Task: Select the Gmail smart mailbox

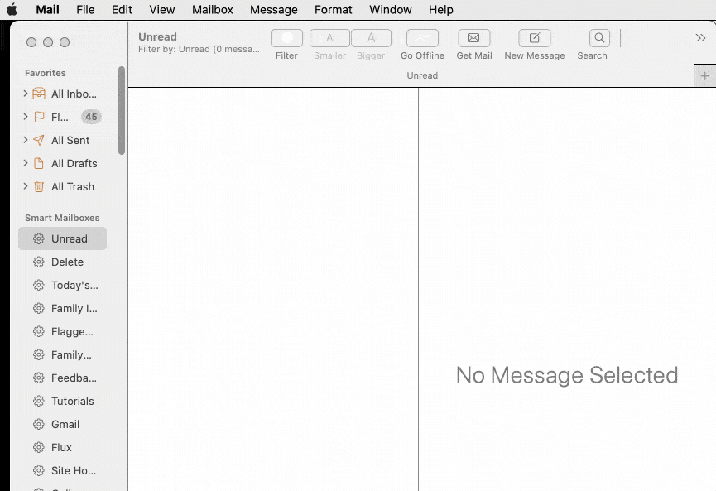Action: [63, 424]
